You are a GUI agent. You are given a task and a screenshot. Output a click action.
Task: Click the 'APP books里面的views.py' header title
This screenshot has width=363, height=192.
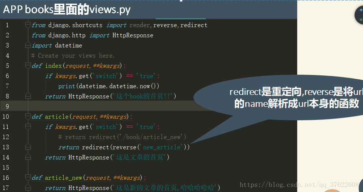(x=67, y=10)
